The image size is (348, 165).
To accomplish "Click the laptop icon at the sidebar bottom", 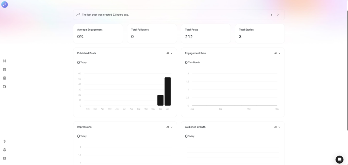I will (4, 158).
